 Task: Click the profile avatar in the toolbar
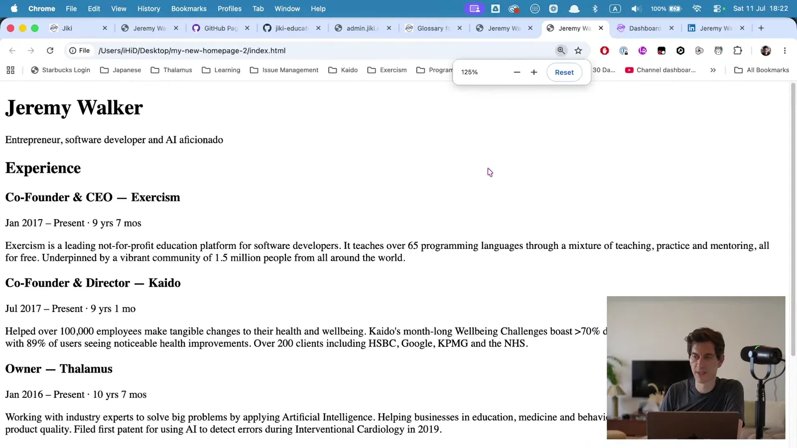766,50
